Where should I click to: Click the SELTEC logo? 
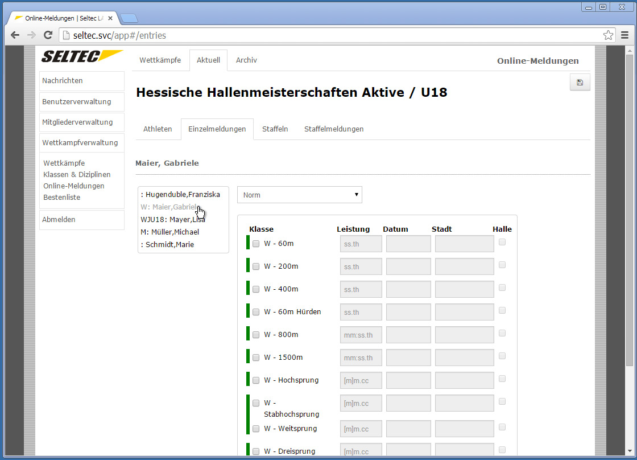82,56
